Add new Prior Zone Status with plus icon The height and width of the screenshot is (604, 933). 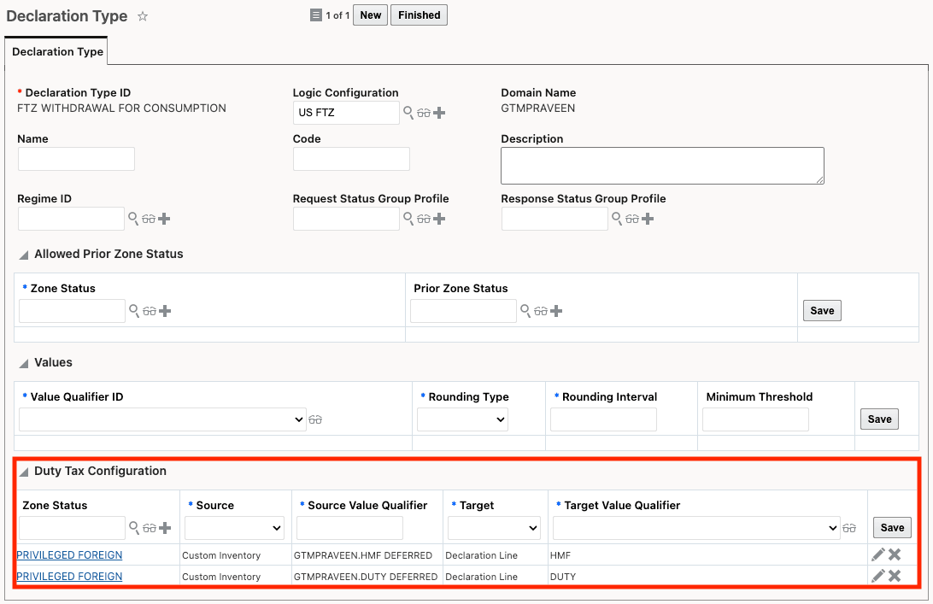pos(556,311)
